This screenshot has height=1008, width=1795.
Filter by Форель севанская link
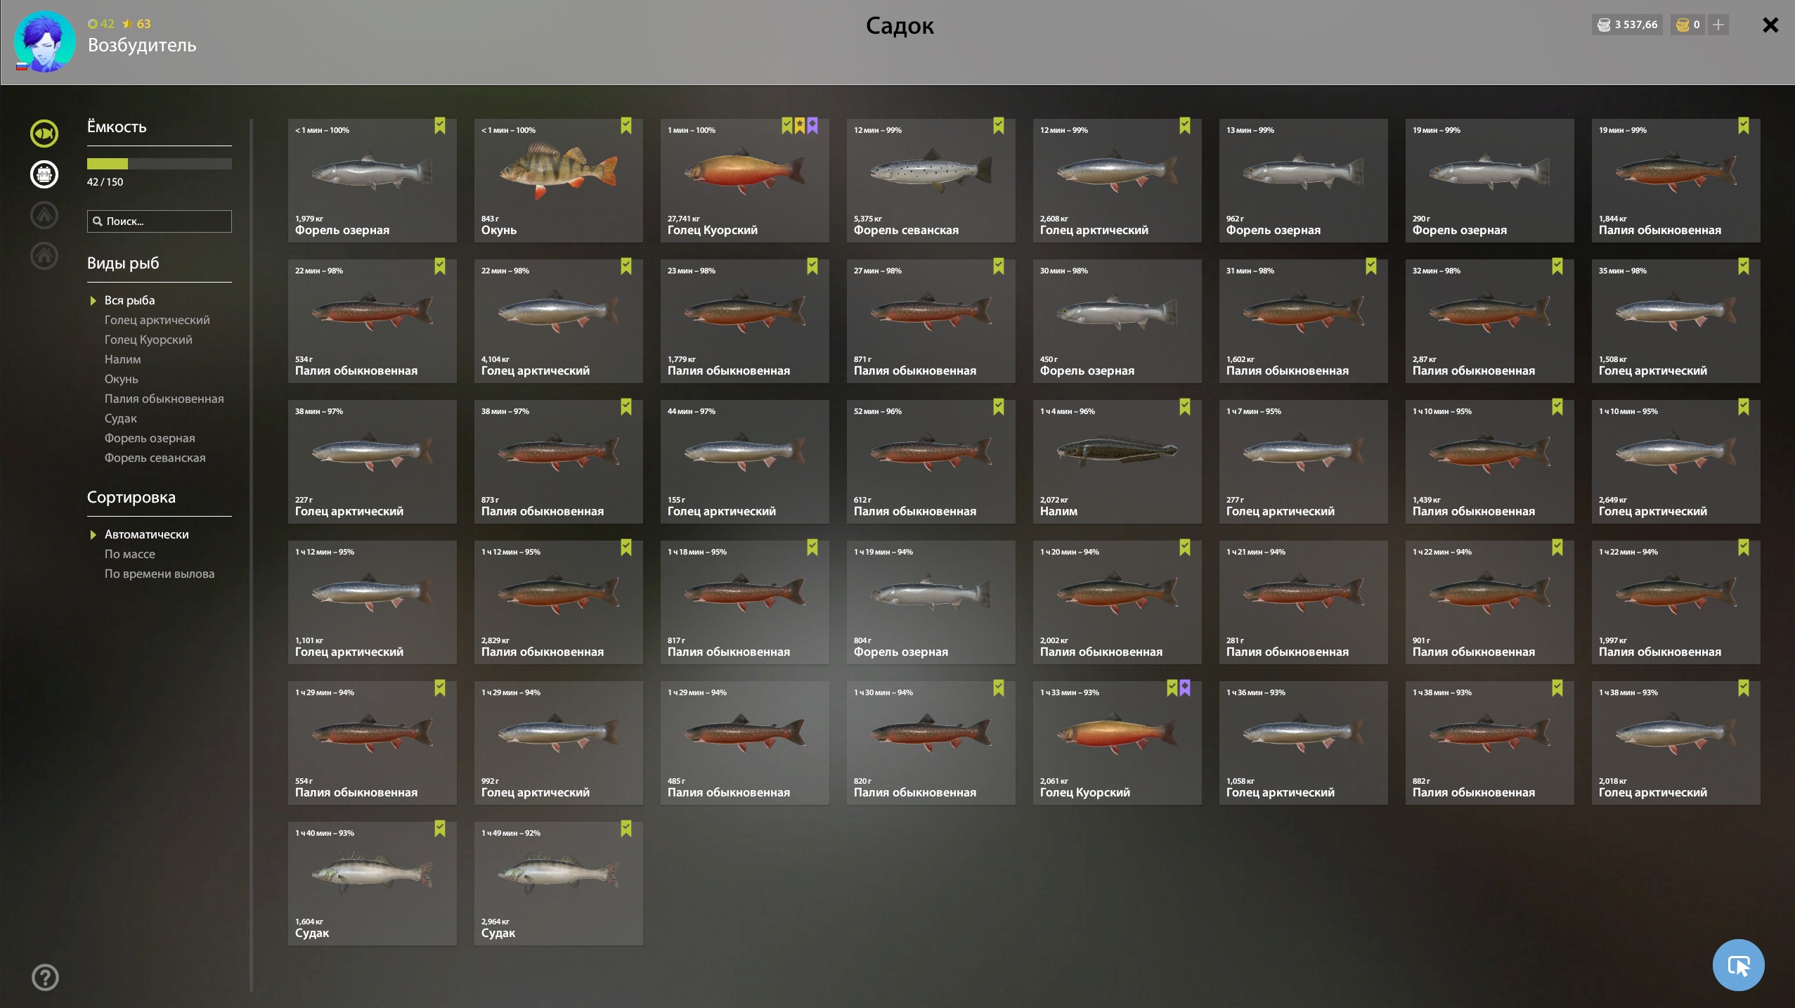pyautogui.click(x=155, y=458)
